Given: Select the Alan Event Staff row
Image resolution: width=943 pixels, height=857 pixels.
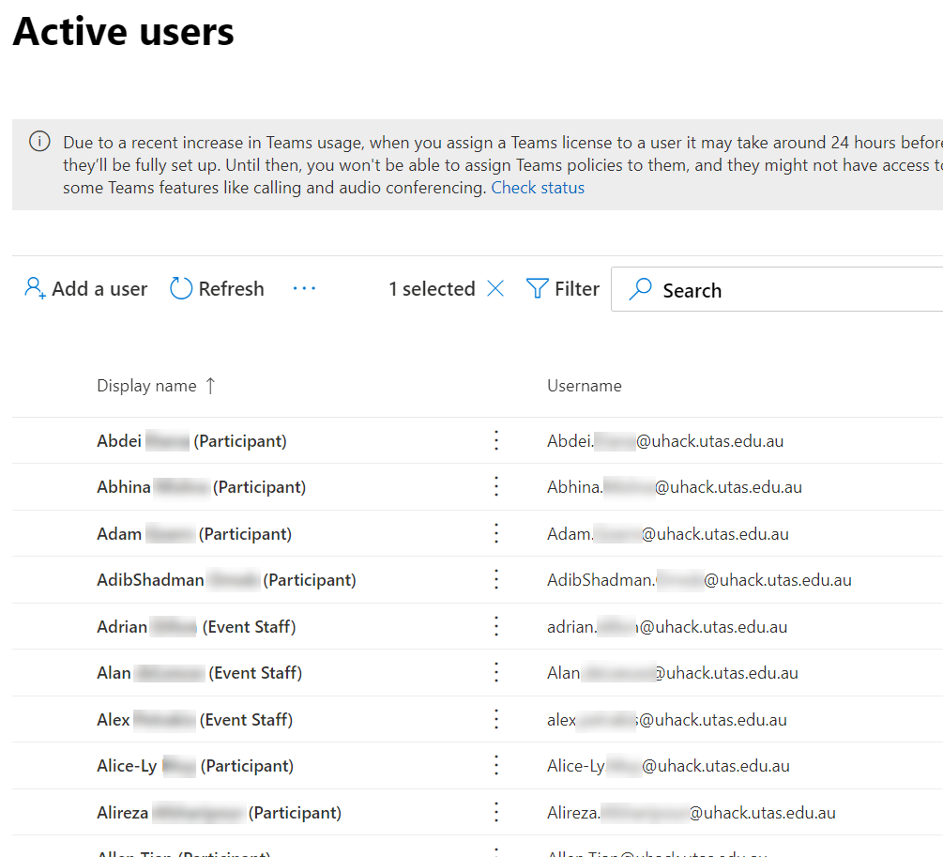Looking at the screenshot, I should (x=199, y=673).
